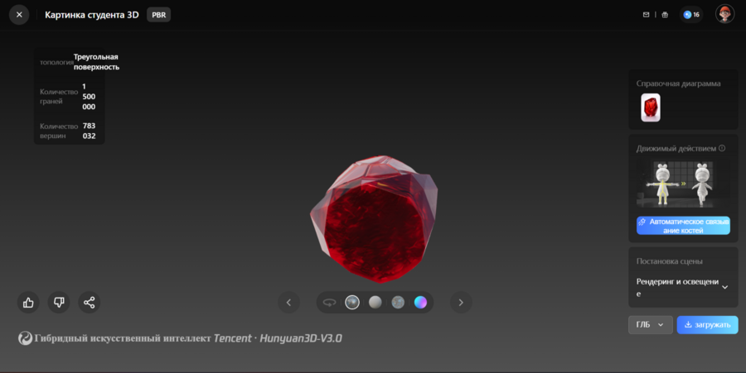The image size is (746, 373).
Task: Open the mail envelope icon
Action: [646, 15]
